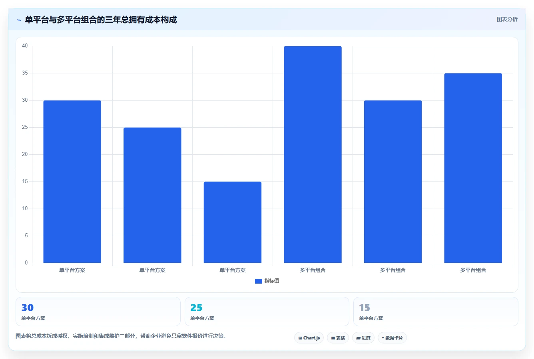Click the tallest bar valued 40
The width and height of the screenshot is (534, 359).
click(x=313, y=154)
